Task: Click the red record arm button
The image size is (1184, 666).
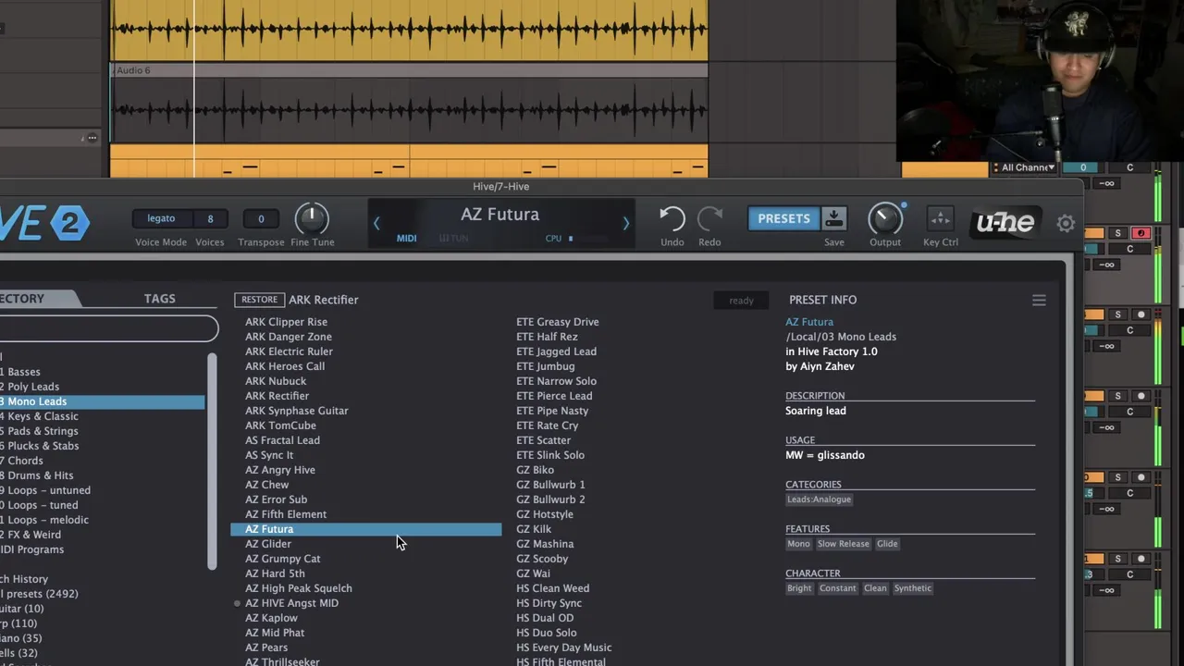Action: point(1141,233)
